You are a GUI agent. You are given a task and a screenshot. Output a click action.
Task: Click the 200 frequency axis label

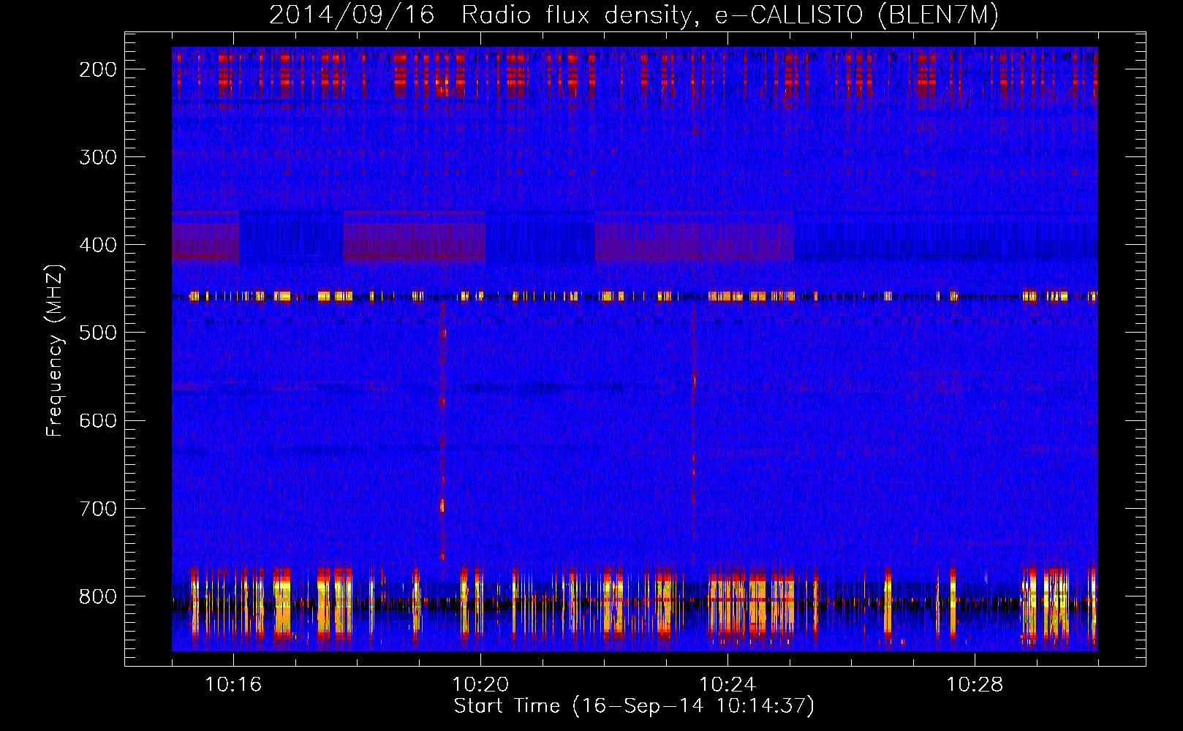(x=98, y=69)
